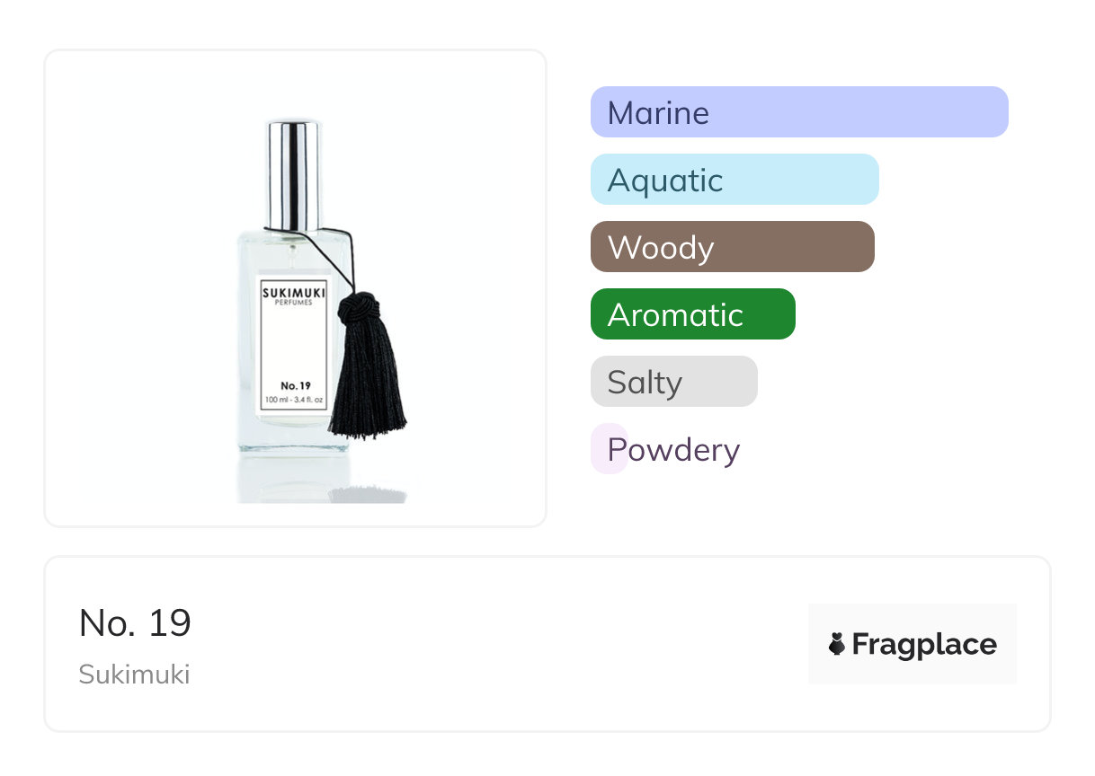Click the 100 ml volume text on bottle
Image resolution: width=1095 pixels, height=776 pixels.
pos(294,399)
